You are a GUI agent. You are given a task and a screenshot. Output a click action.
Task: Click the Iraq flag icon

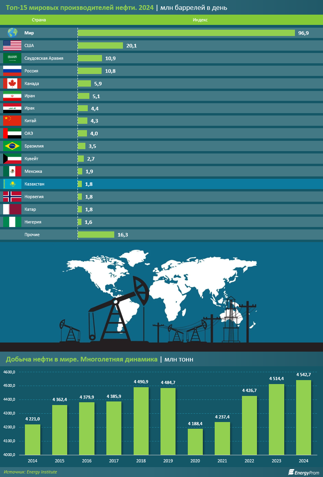tap(12, 108)
